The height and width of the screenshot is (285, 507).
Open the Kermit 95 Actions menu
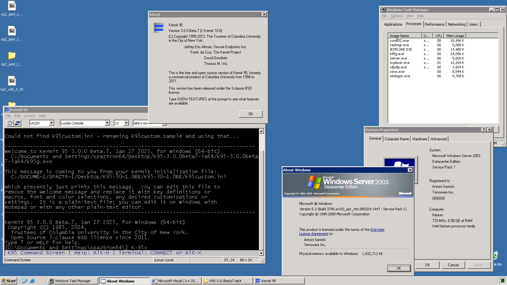pos(29,116)
